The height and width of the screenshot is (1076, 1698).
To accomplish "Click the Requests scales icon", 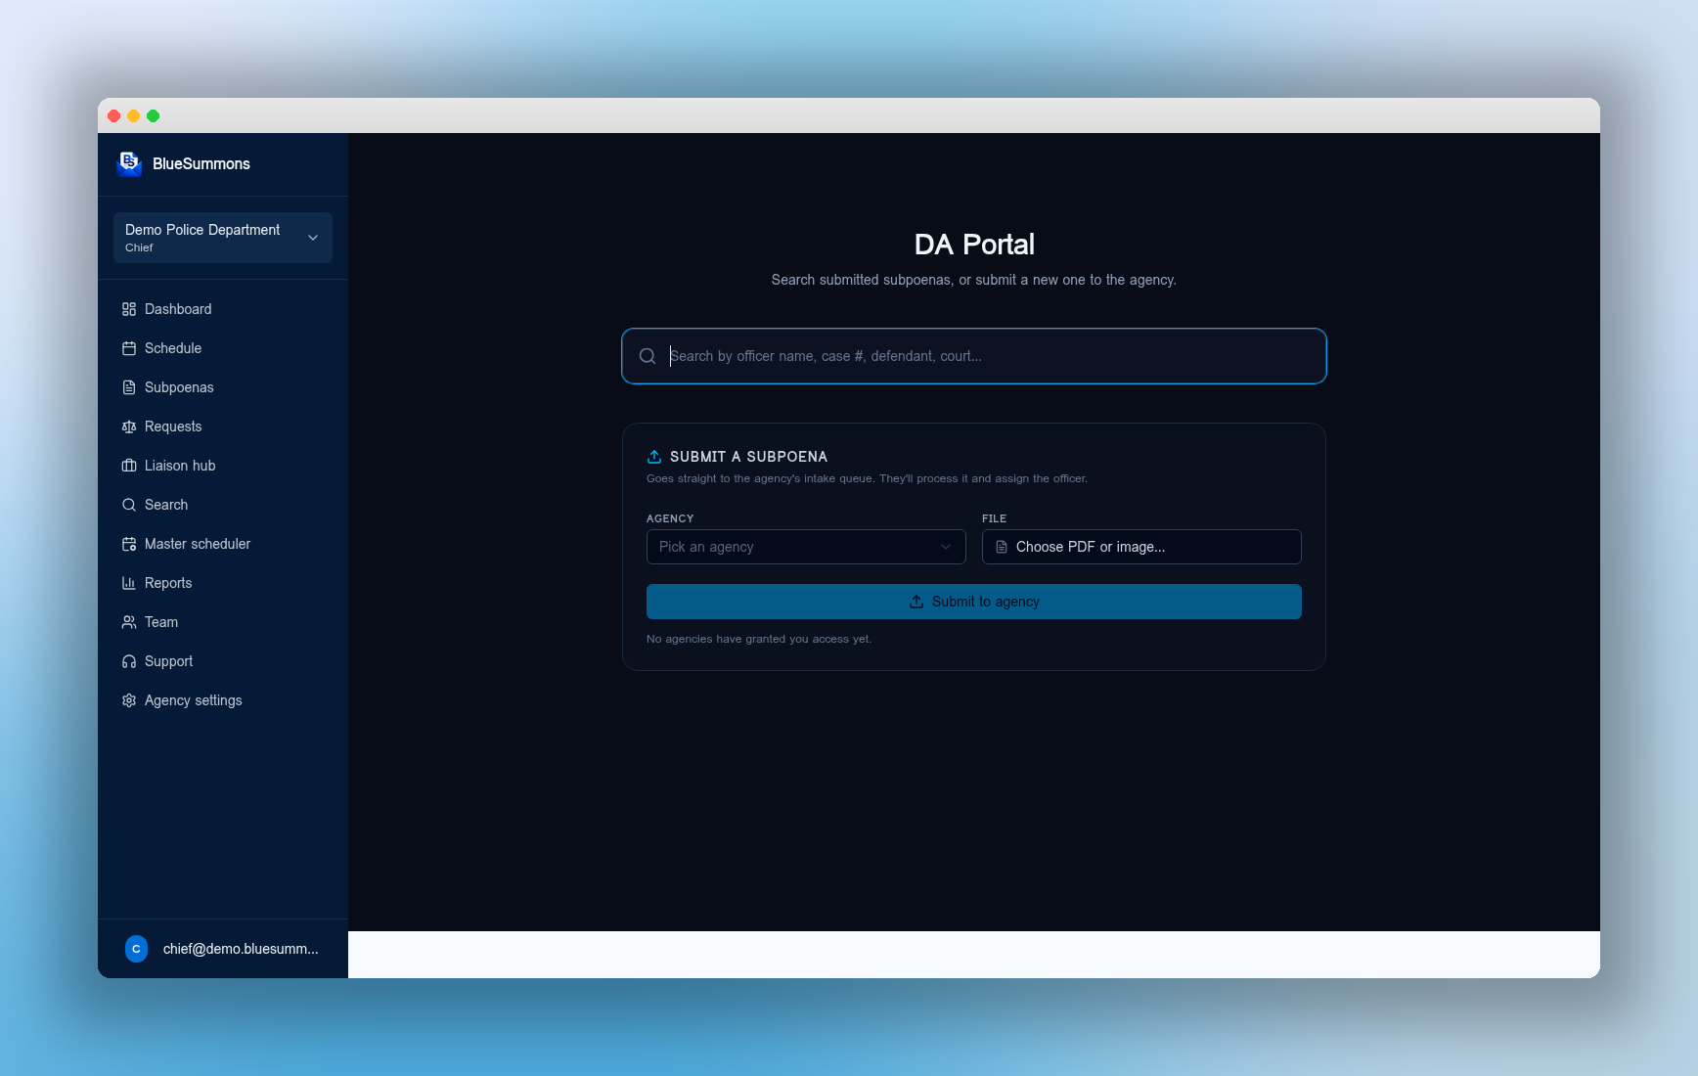I will (x=129, y=426).
